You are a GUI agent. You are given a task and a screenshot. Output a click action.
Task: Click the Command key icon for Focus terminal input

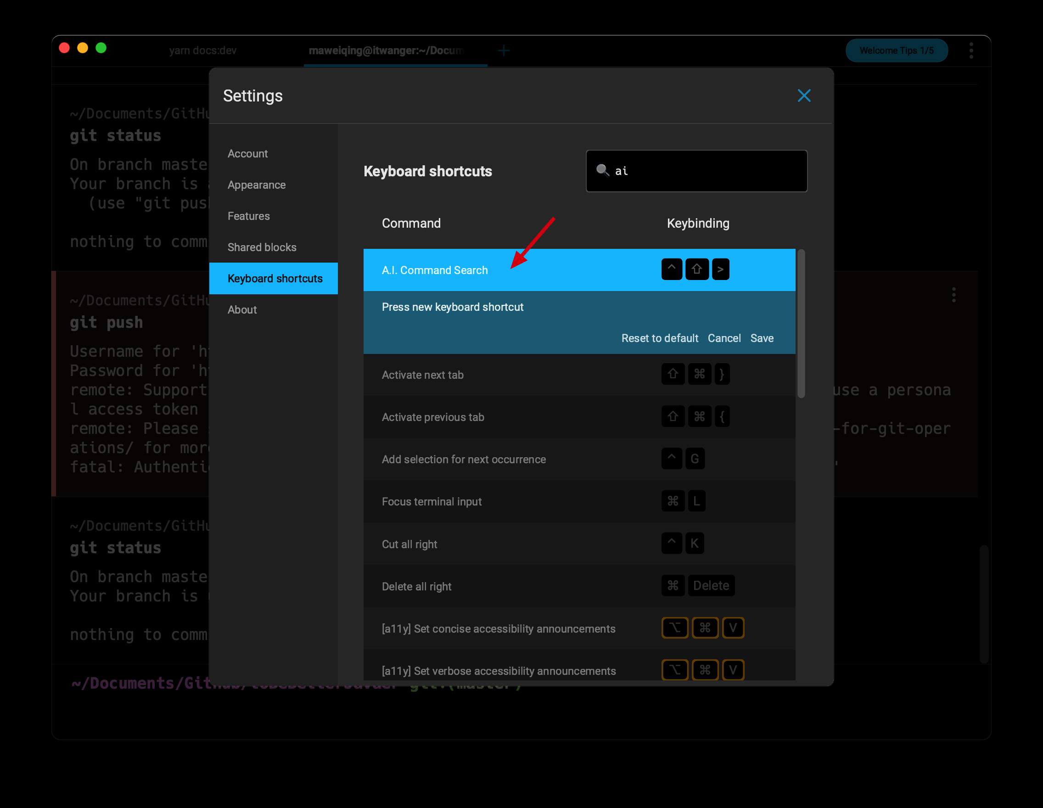673,501
